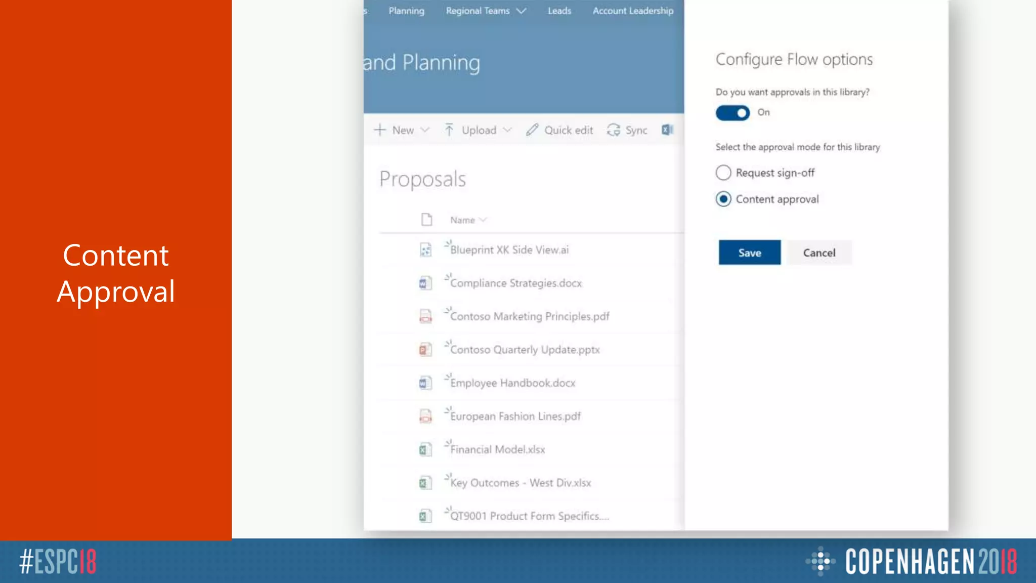The image size is (1036, 583).
Task: Click image file icon beside Blueprint XK Side View.ai
Action: tap(425, 249)
